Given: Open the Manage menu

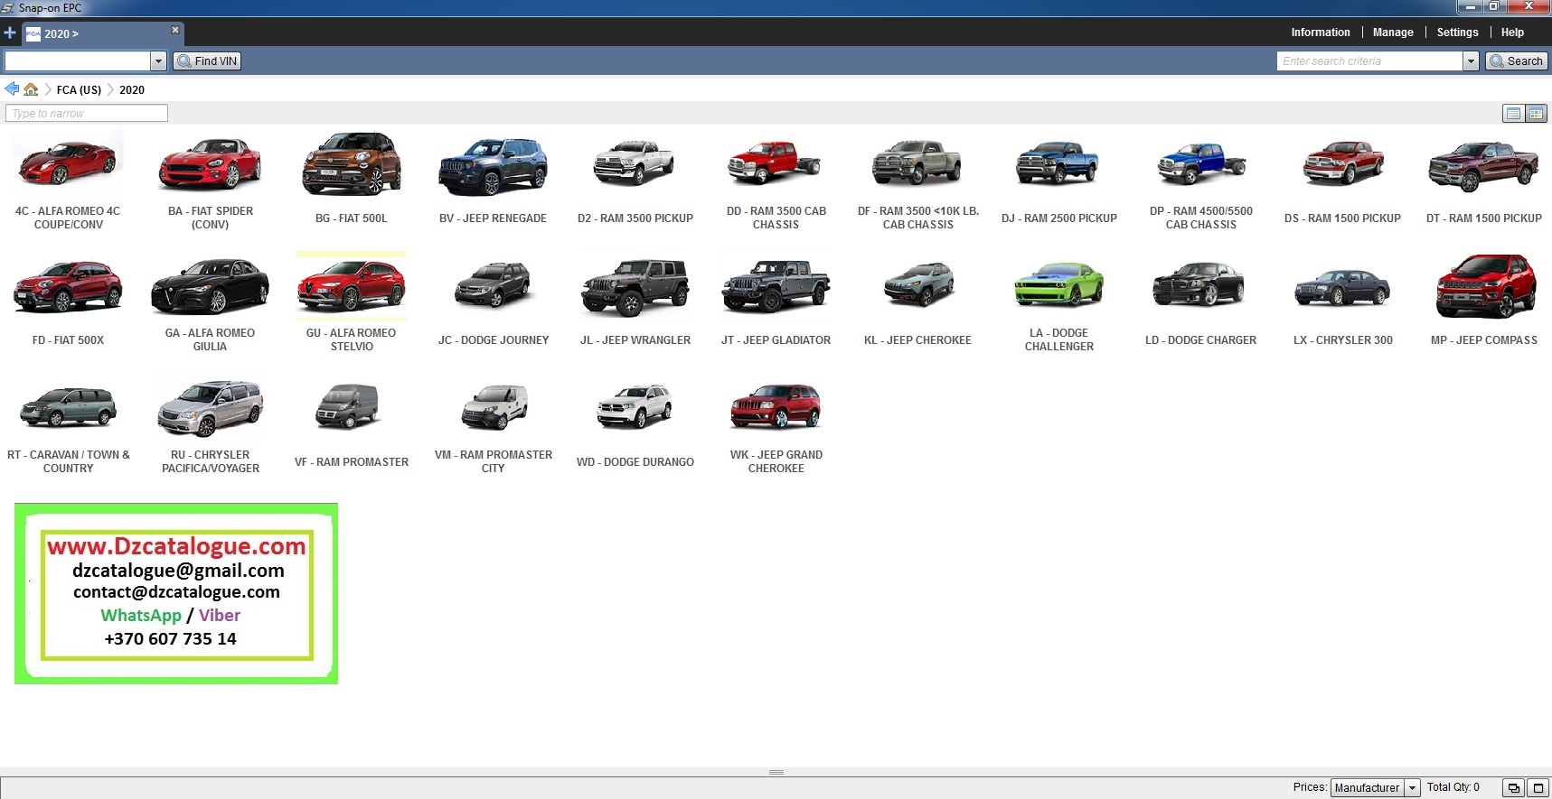Looking at the screenshot, I should tap(1392, 33).
